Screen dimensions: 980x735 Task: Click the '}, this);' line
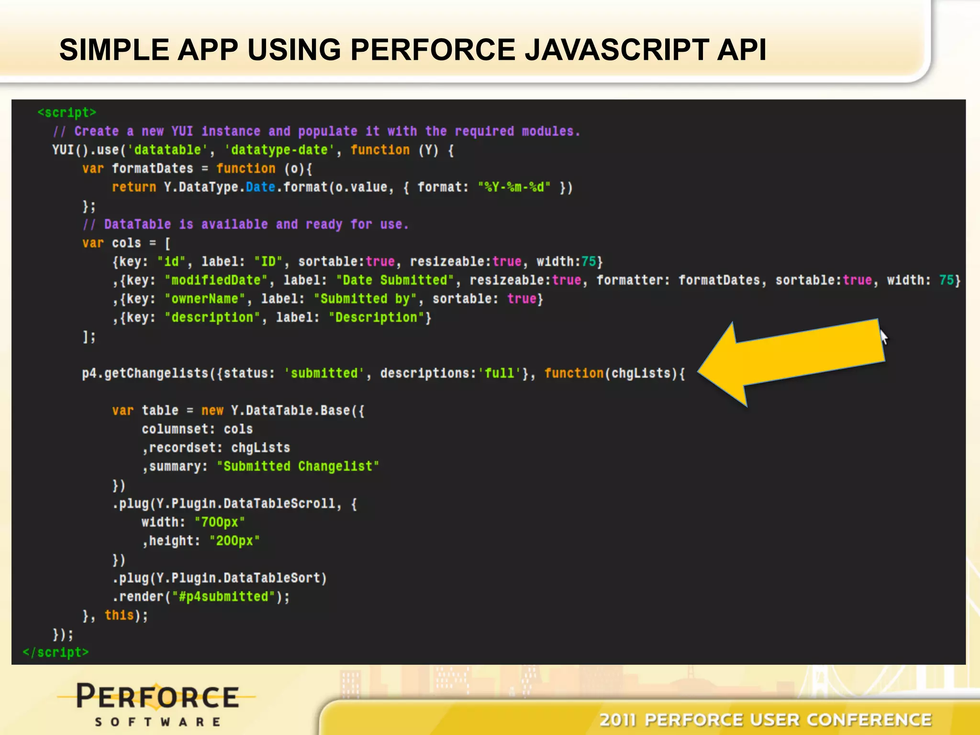click(x=115, y=616)
